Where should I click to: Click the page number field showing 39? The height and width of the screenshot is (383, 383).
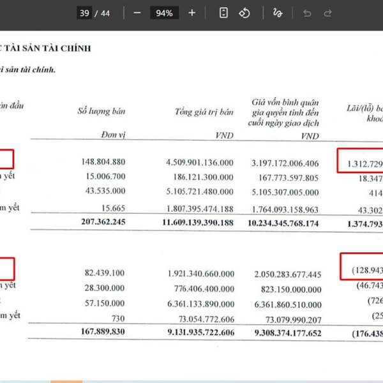tap(84, 13)
